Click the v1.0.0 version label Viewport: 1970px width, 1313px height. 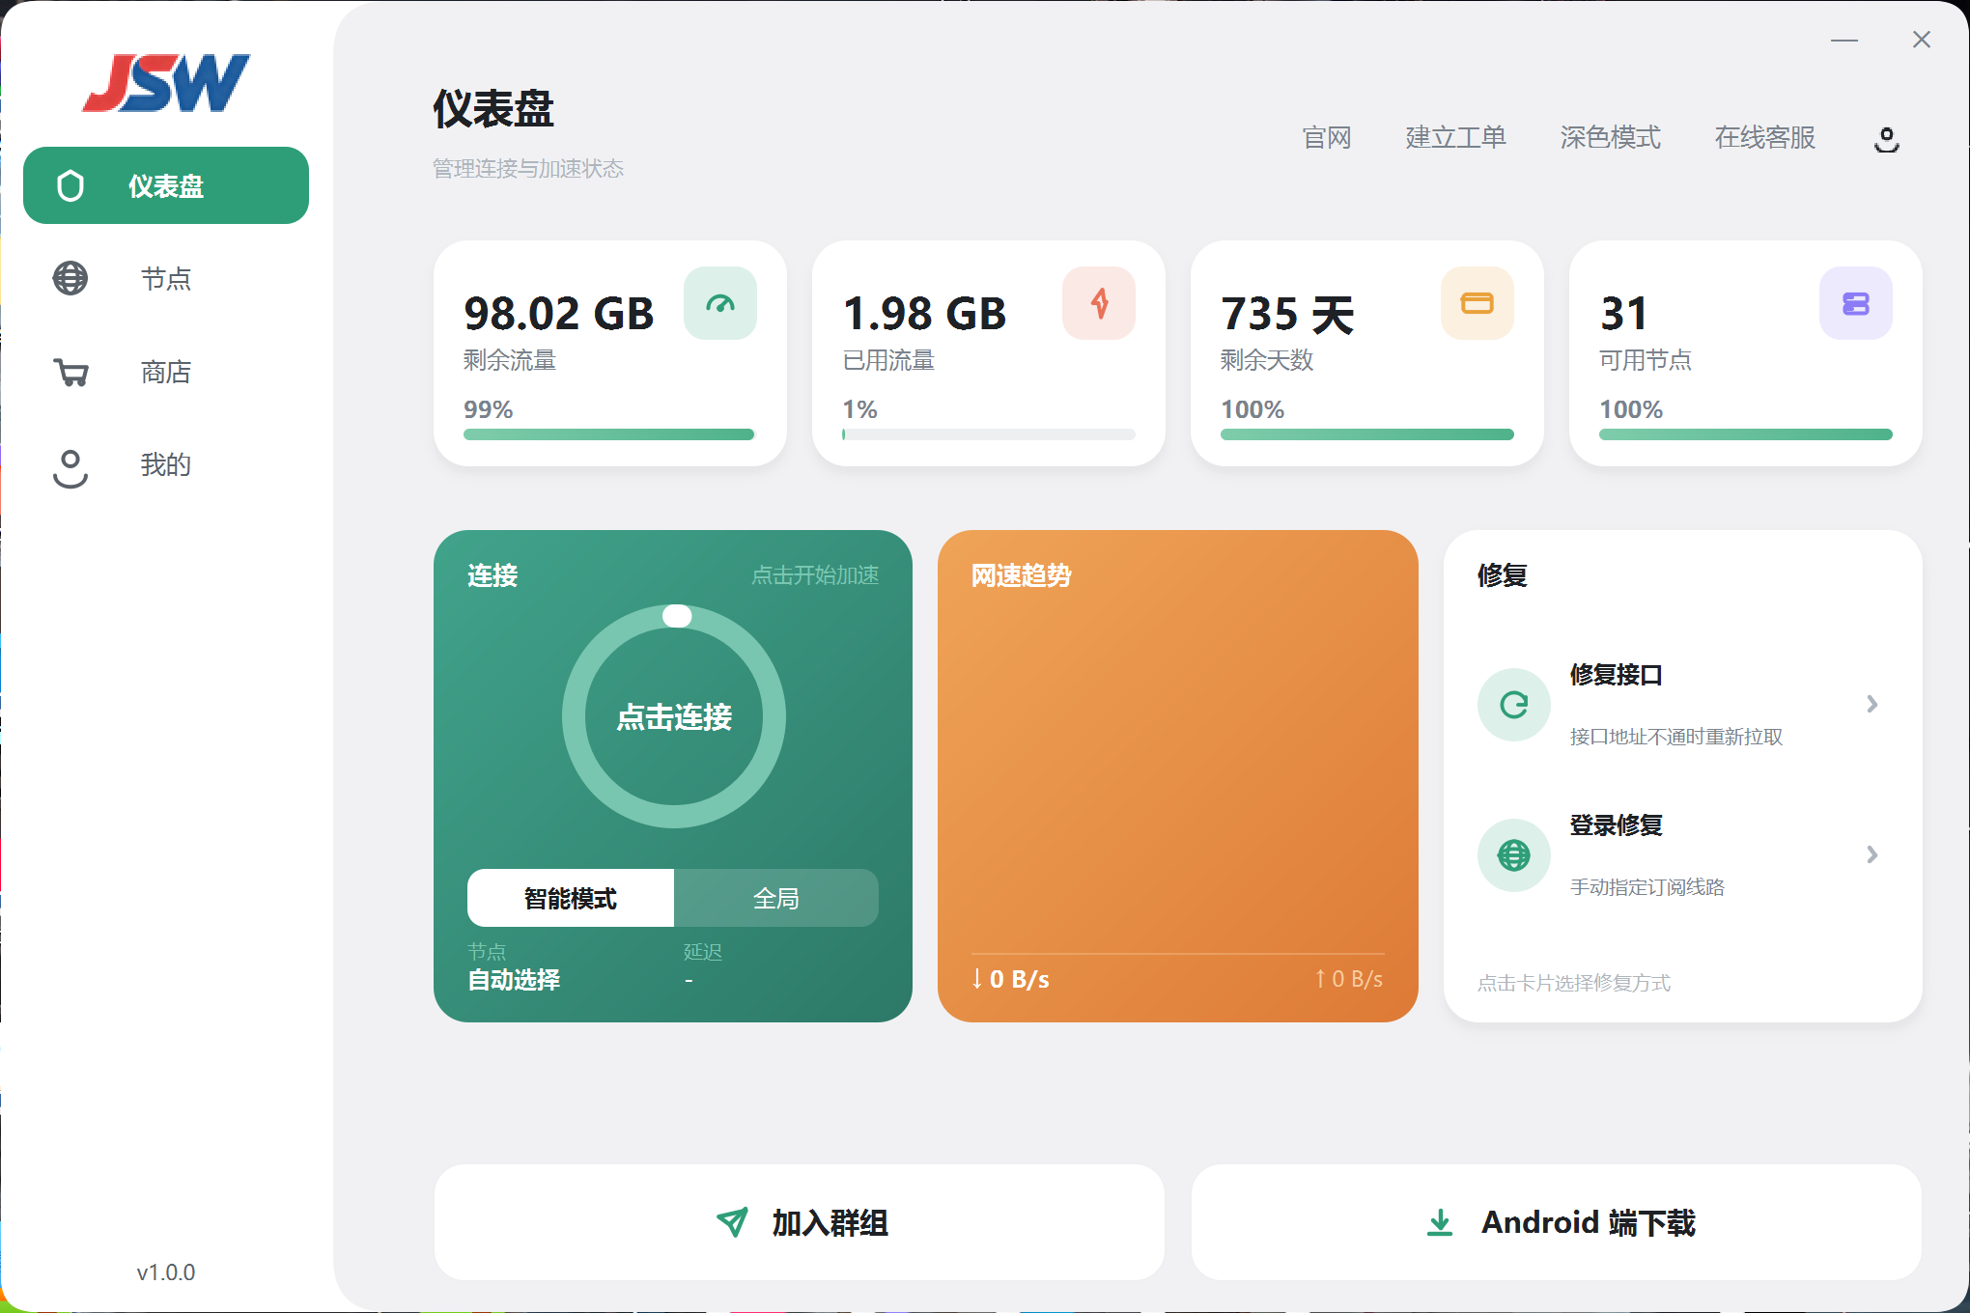point(166,1272)
